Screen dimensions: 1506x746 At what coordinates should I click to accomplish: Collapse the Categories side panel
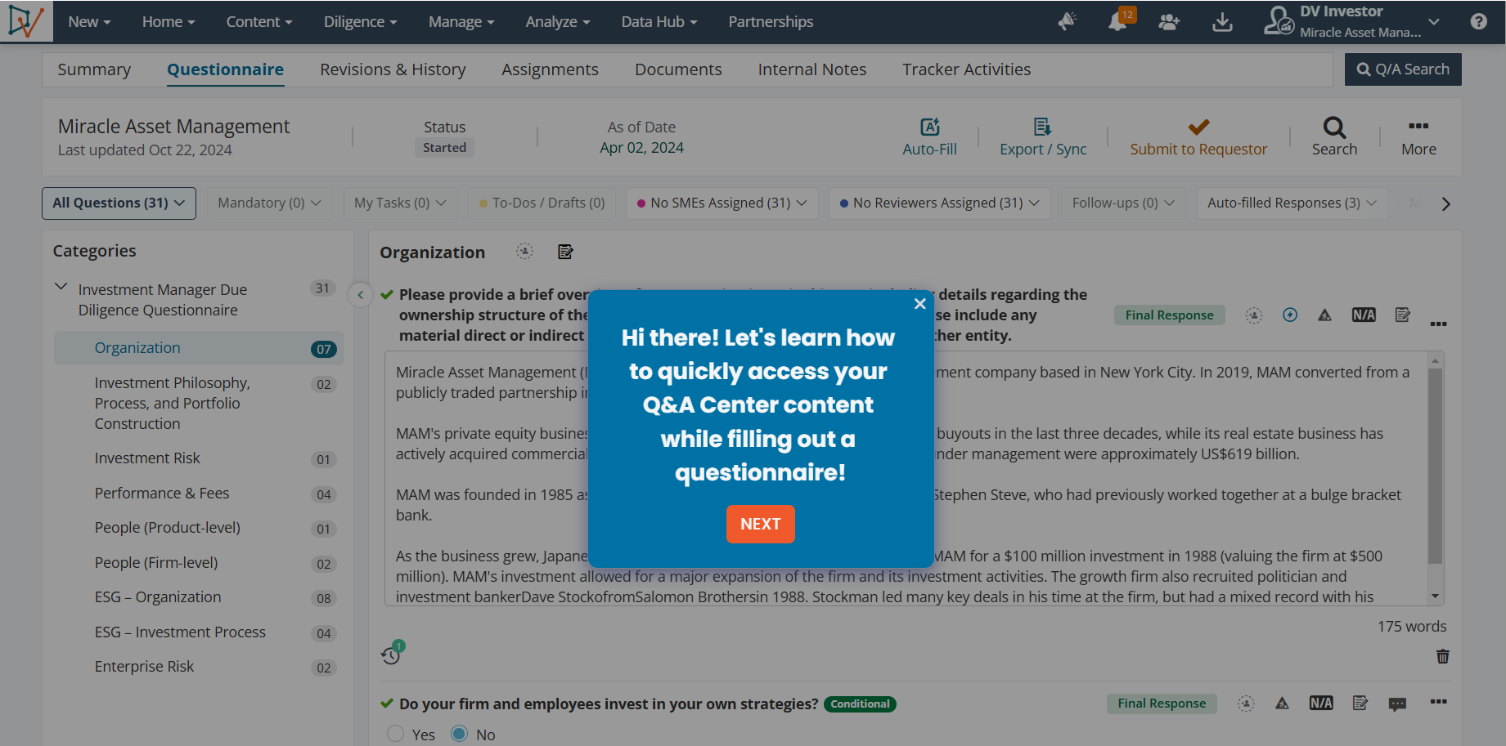pyautogui.click(x=360, y=295)
